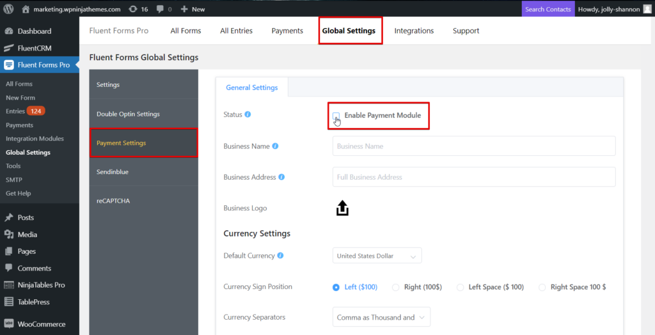This screenshot has width=655, height=335.
Task: Click the Full Business Address input field
Action: point(474,177)
